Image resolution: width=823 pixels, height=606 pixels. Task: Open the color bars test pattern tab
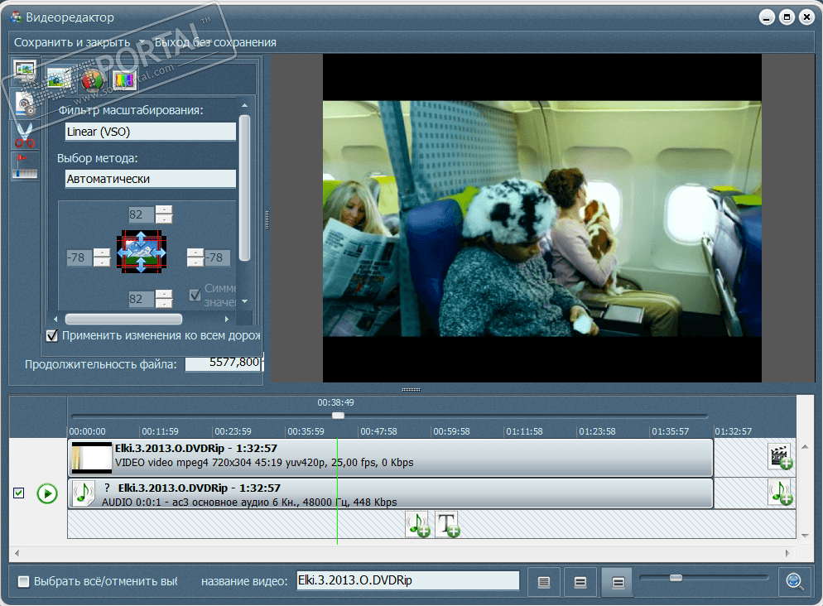coord(124,80)
